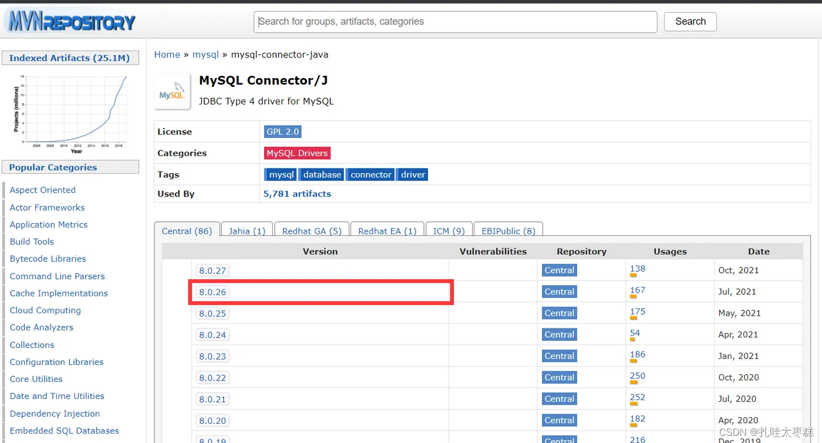Switch to the ICM (9) tab
Viewport: 822px width, 443px height.
point(449,231)
